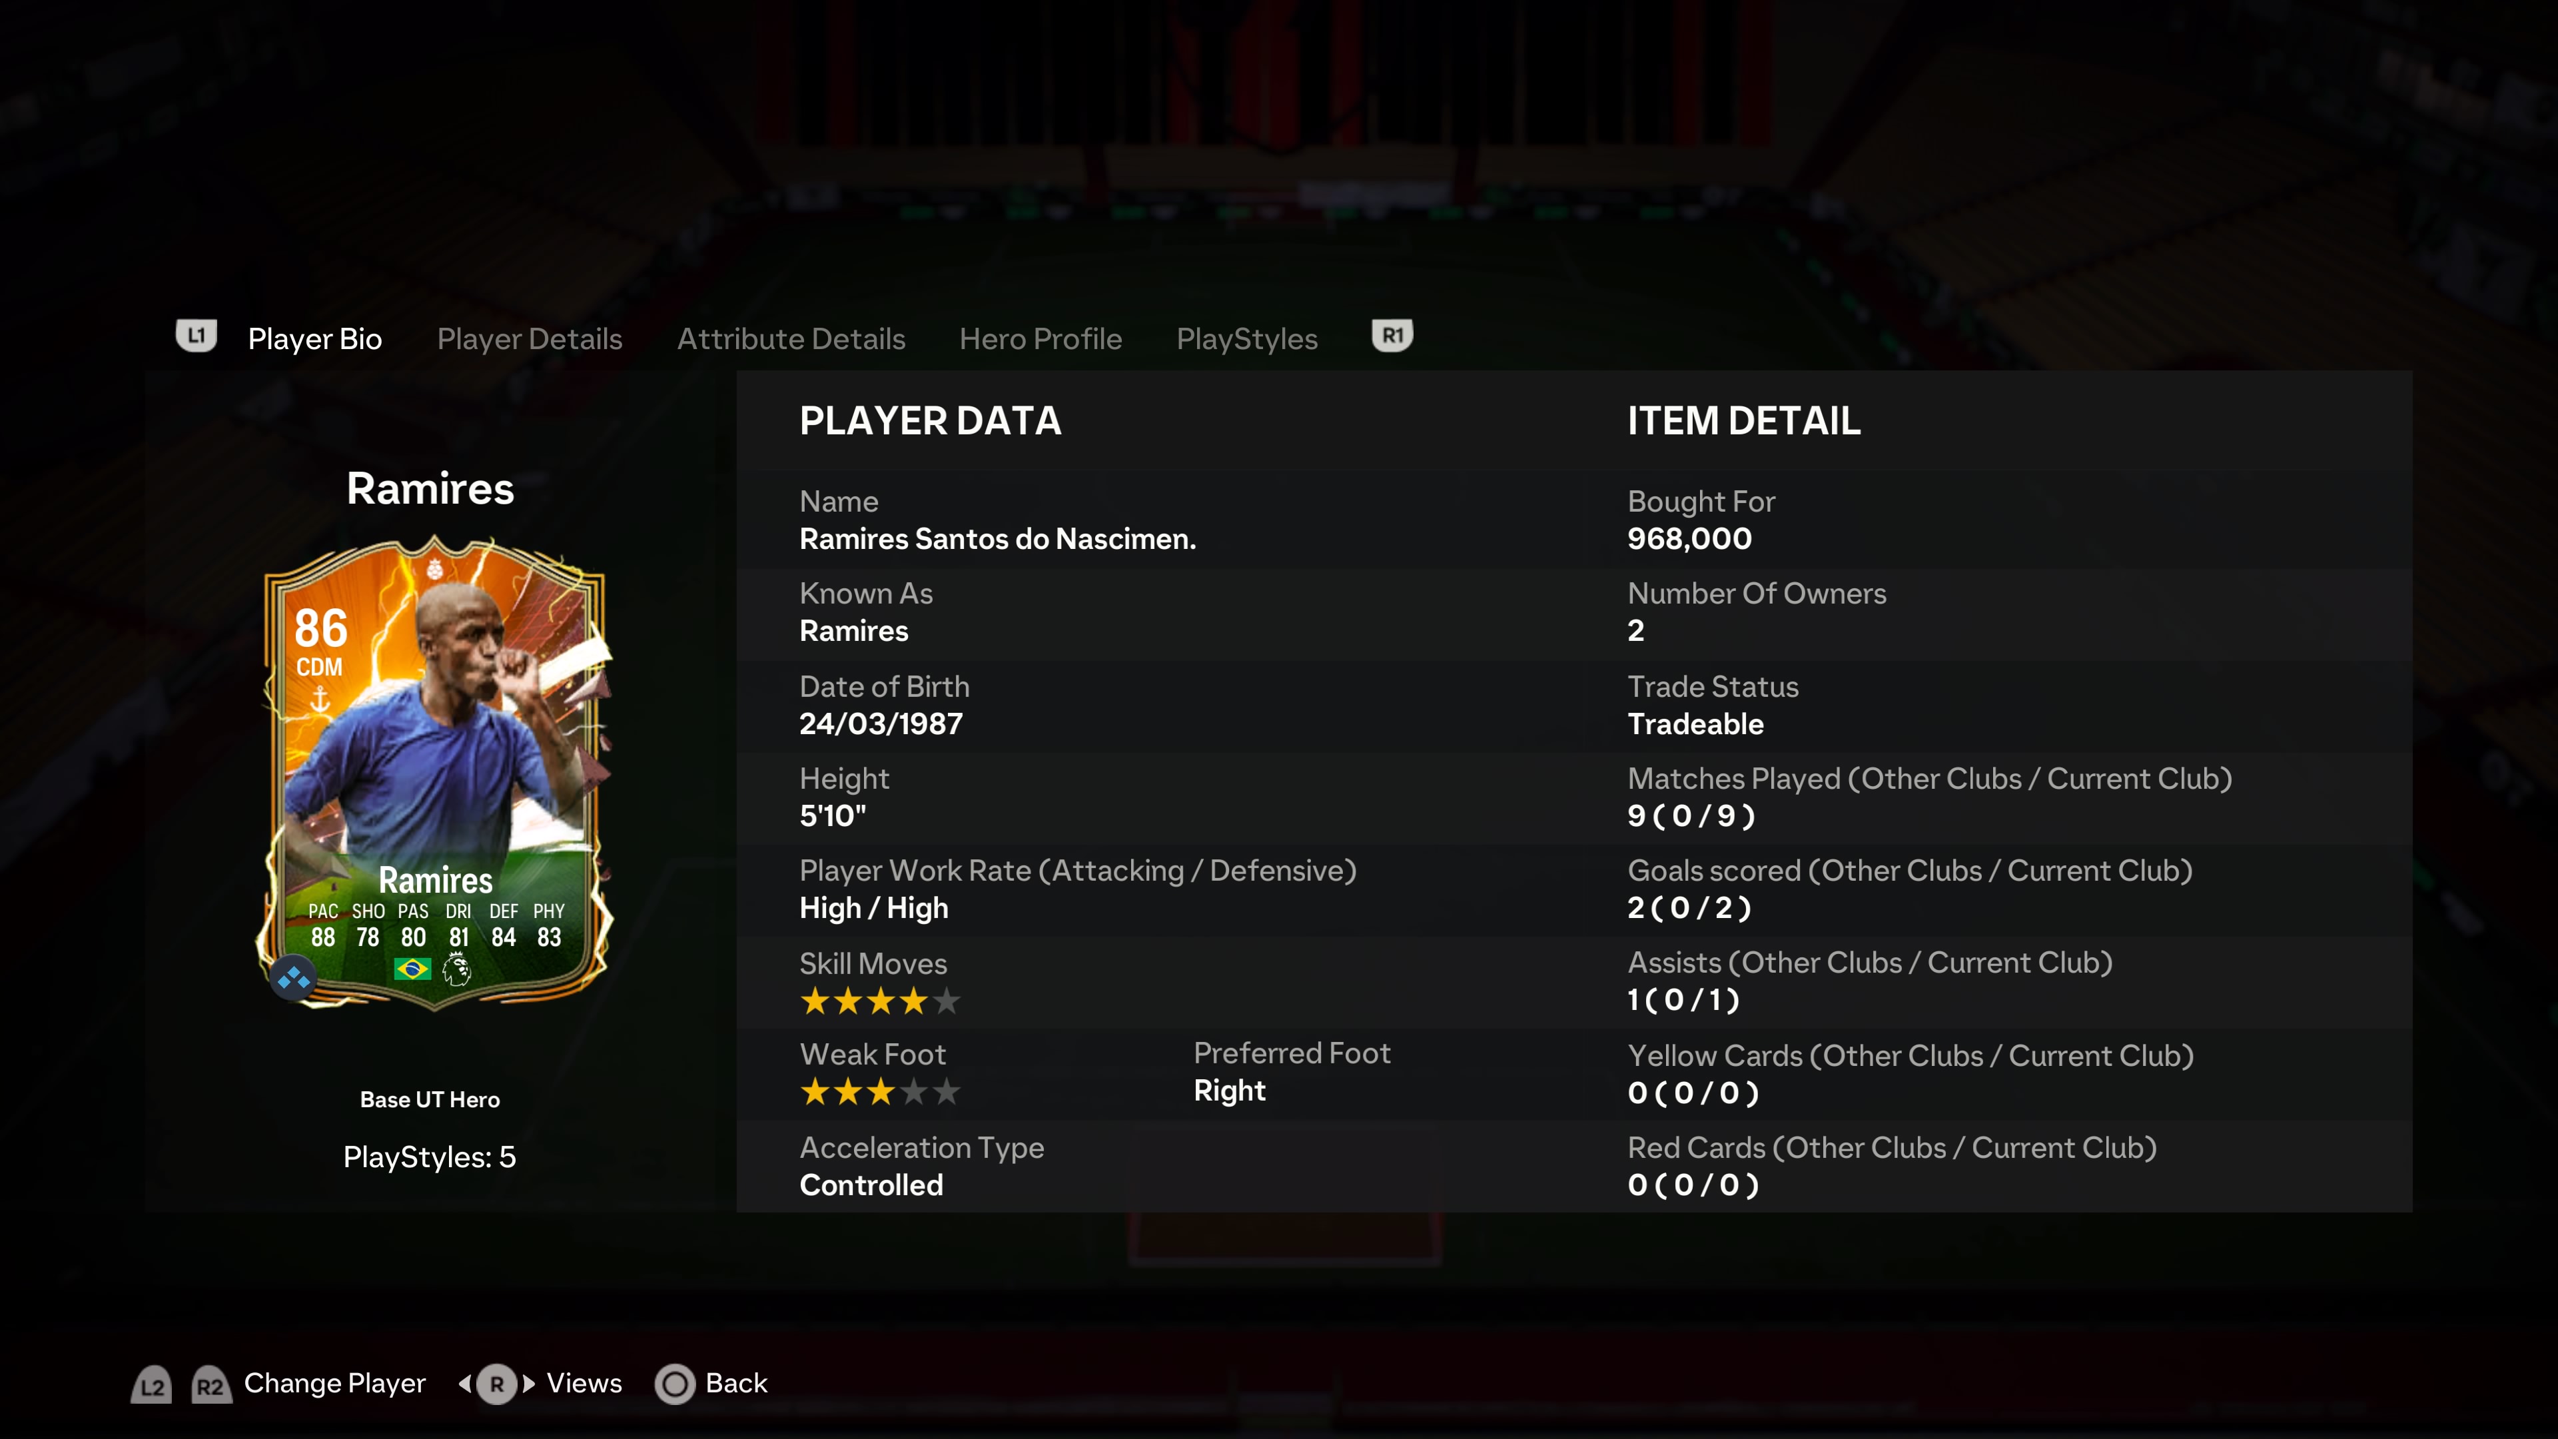This screenshot has height=1439, width=2558.
Task: Click the L1 shoulder button icon
Action: click(x=196, y=336)
